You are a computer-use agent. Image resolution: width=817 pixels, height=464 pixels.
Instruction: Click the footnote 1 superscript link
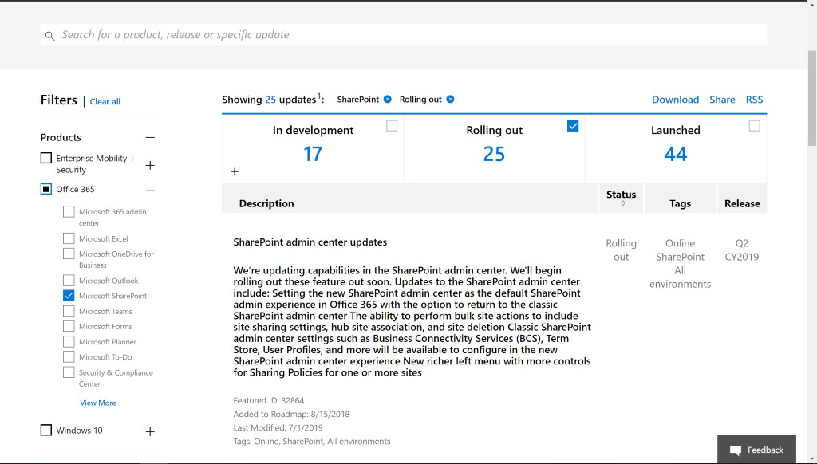(x=319, y=96)
